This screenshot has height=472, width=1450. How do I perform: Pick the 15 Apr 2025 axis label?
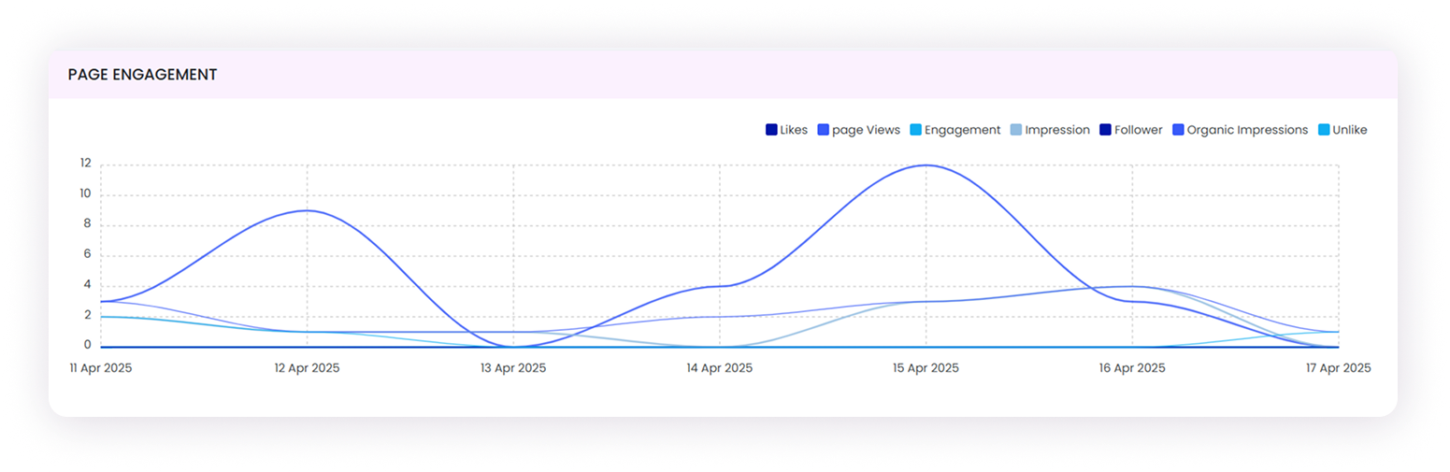pos(926,368)
